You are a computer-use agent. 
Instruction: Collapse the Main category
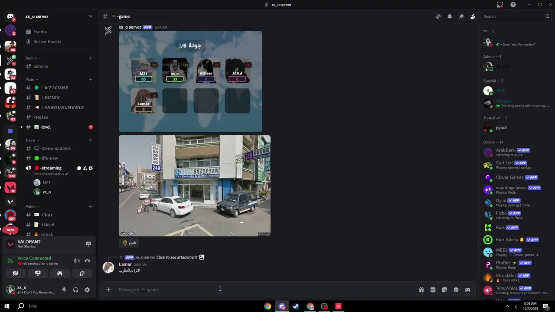(32, 79)
